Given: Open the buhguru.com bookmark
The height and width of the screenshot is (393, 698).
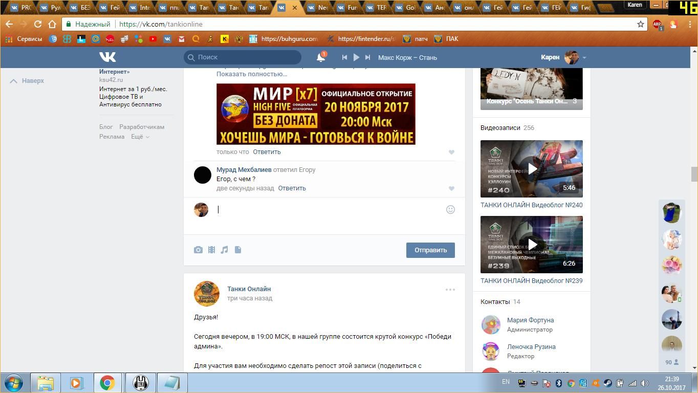Looking at the screenshot, I should point(284,39).
